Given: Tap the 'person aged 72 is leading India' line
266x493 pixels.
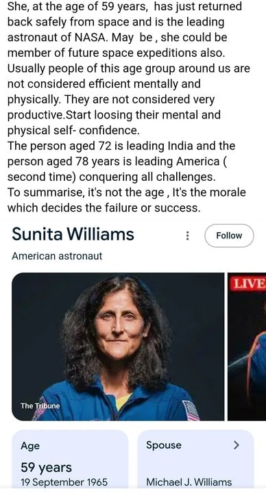Looking at the screenshot, I should pyautogui.click(x=121, y=146).
